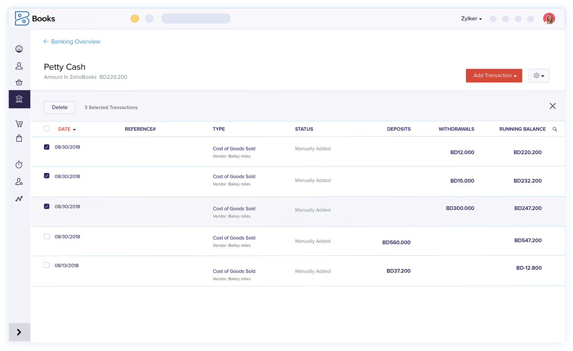Uncheck the BD12.000 withdrawal transaction checkbox

point(47,147)
